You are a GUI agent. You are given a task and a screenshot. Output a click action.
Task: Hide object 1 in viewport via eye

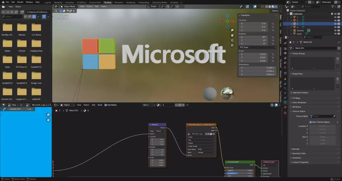335,17
